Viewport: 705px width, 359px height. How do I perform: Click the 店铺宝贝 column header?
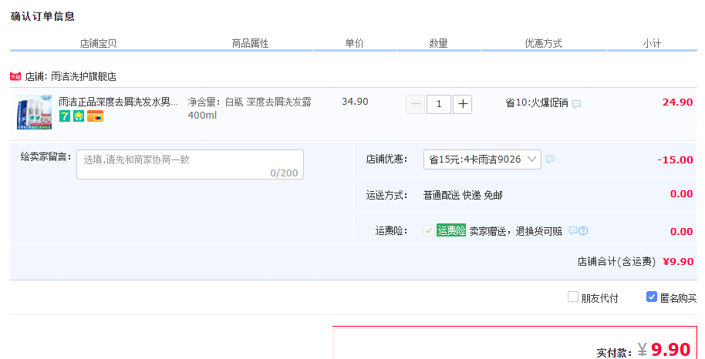(98, 44)
